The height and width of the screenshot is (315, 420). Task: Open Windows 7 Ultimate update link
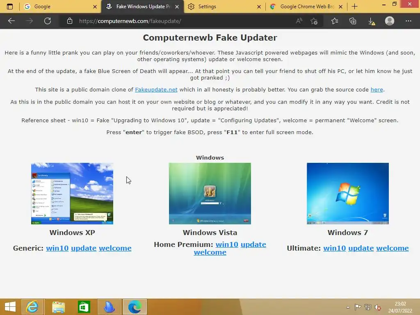[x=361, y=248]
